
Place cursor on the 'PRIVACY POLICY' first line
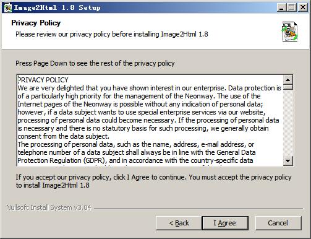tap(43, 80)
